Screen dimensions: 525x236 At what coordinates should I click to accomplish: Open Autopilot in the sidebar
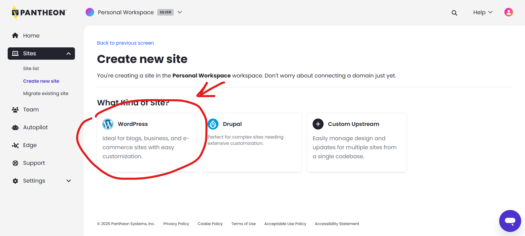(x=35, y=127)
